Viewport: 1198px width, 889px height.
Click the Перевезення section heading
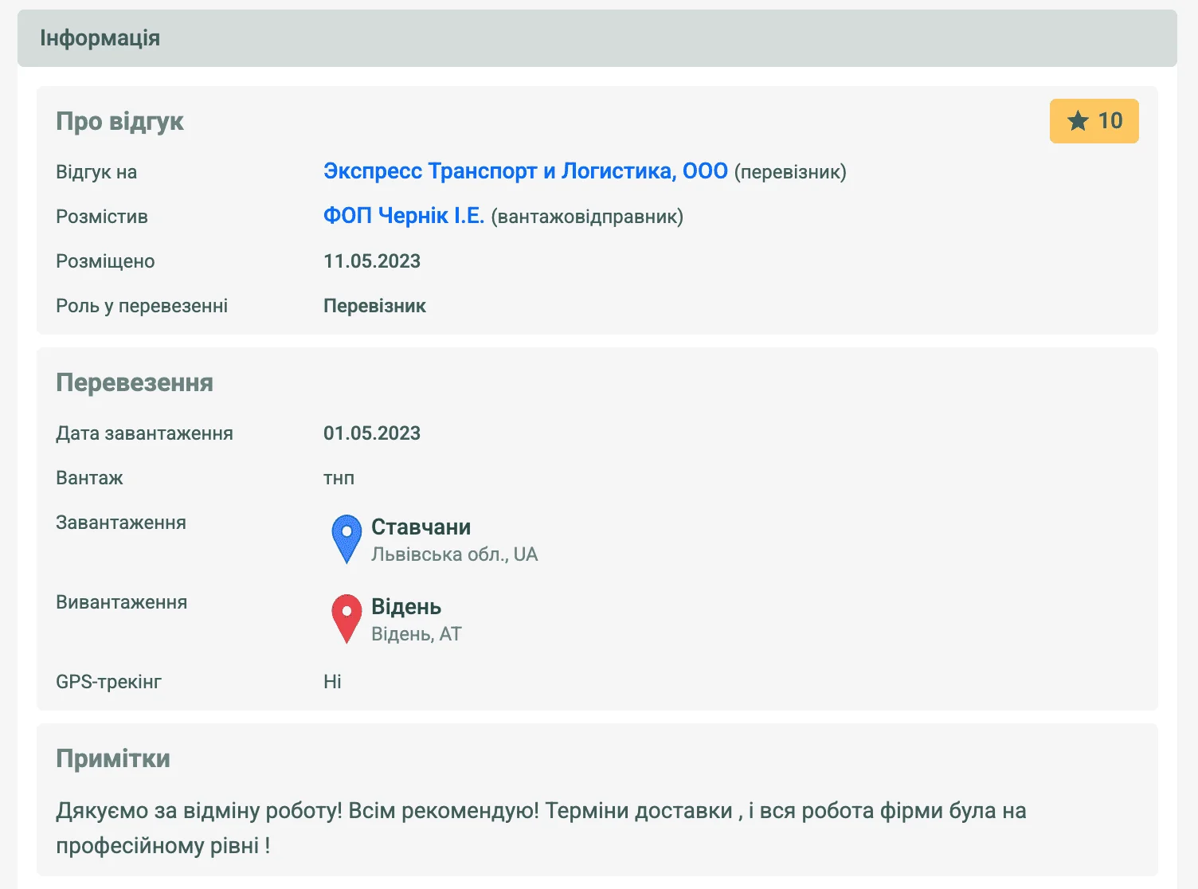(x=135, y=382)
